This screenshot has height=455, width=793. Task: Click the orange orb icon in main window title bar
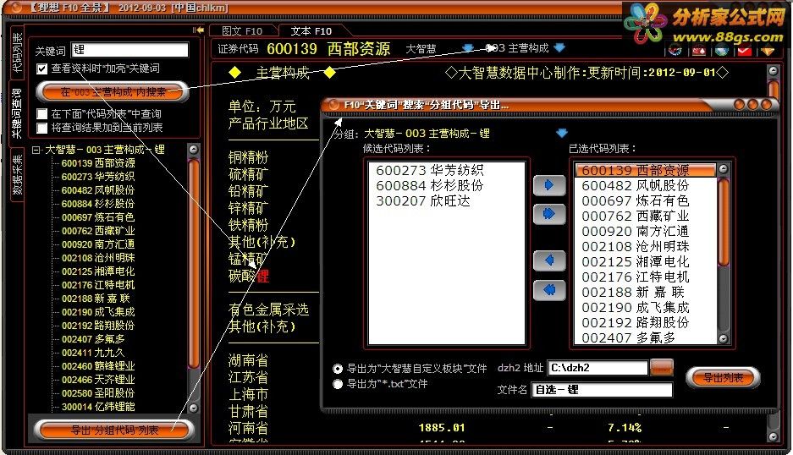tap(16, 8)
